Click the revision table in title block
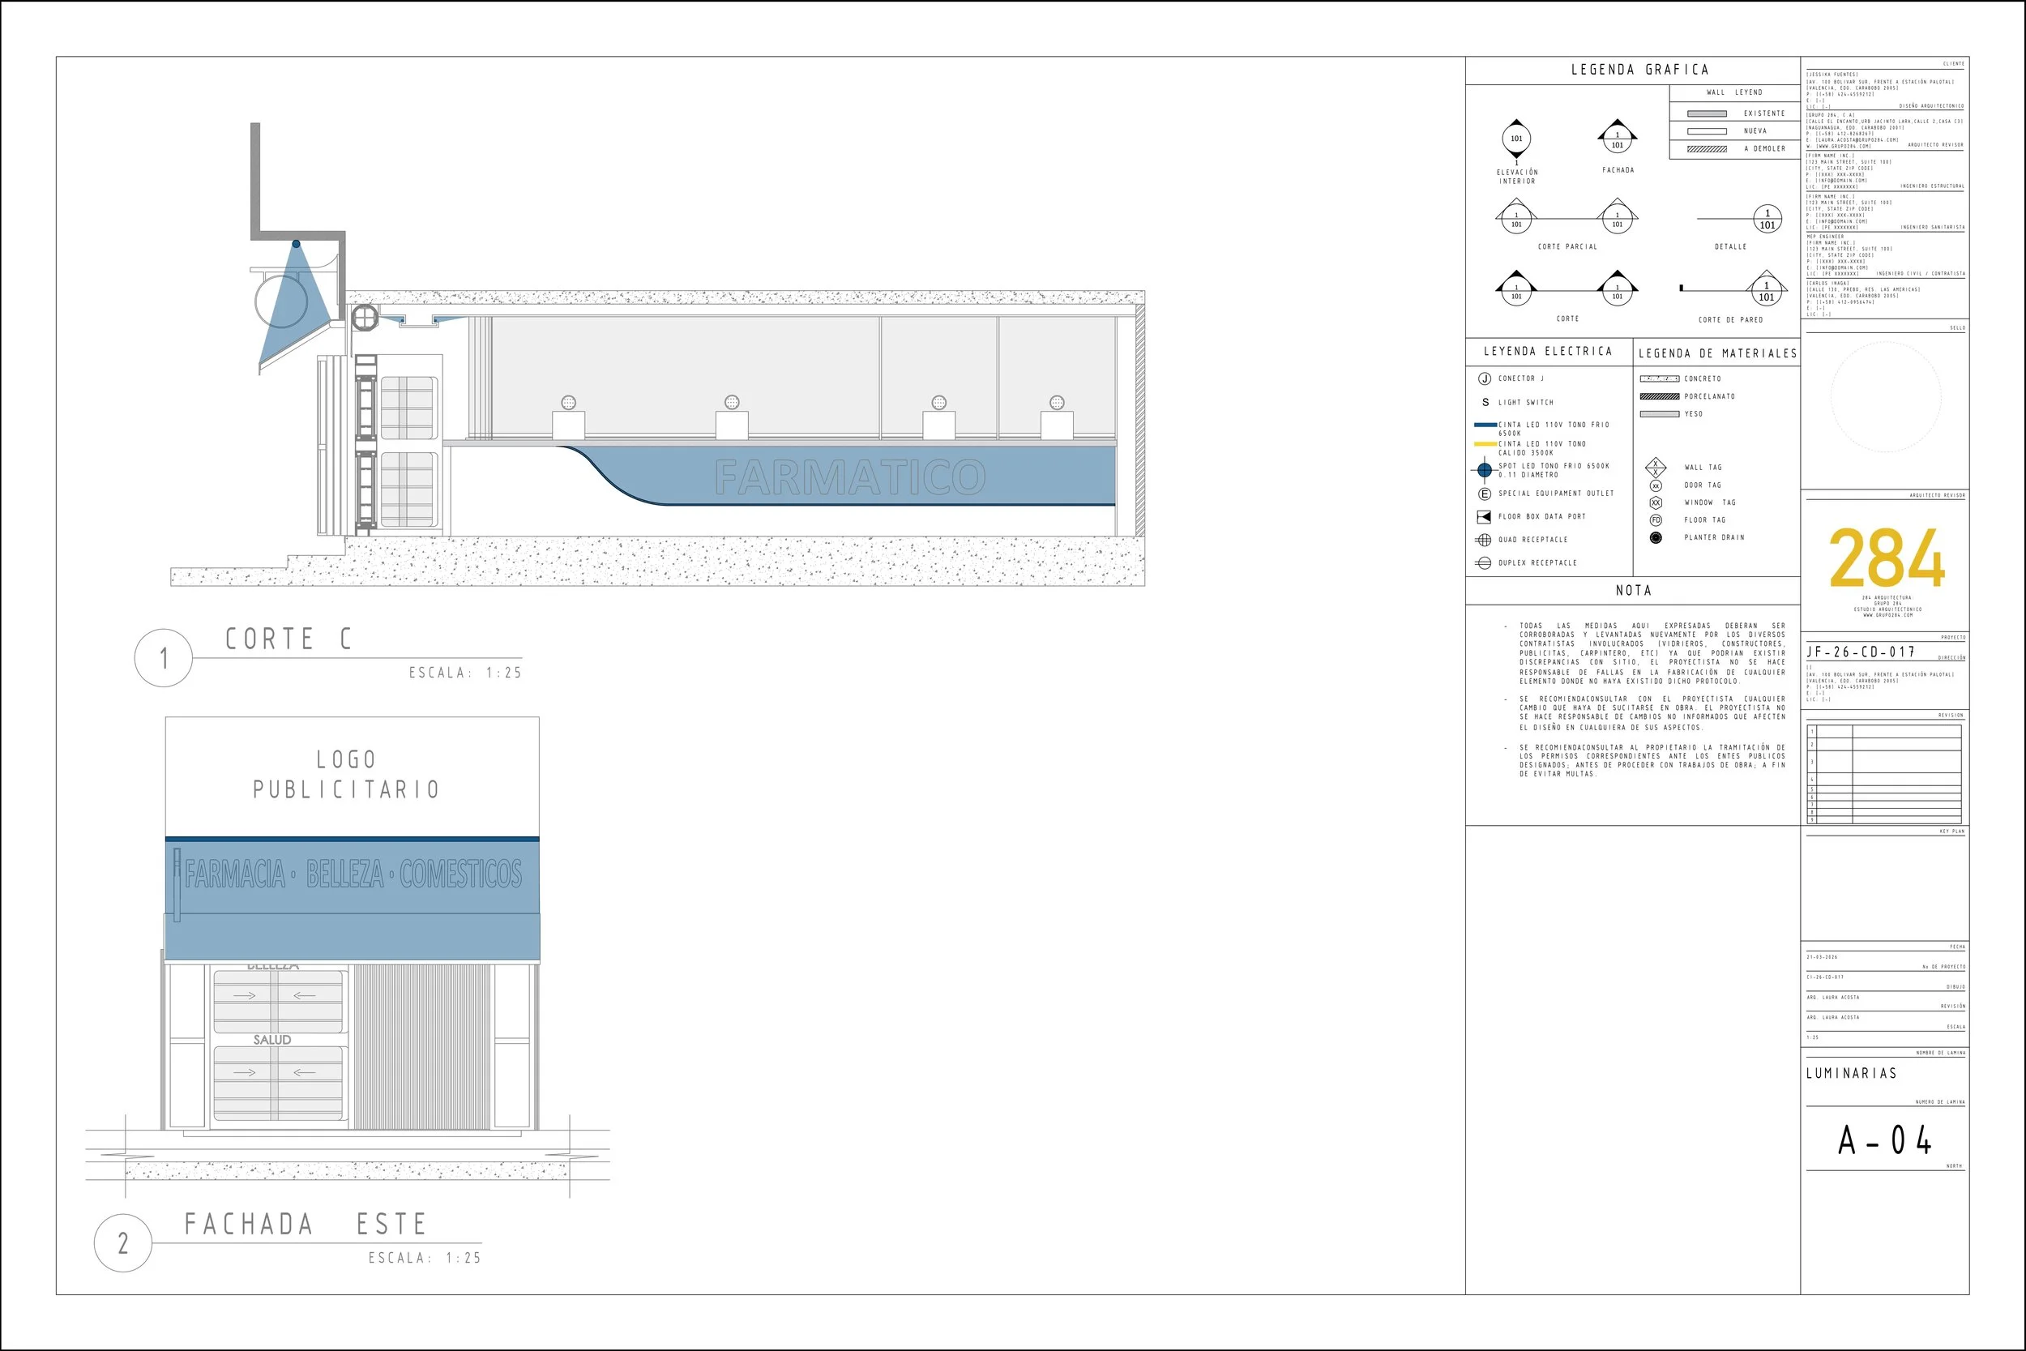The height and width of the screenshot is (1351, 2026). pyautogui.click(x=1885, y=774)
